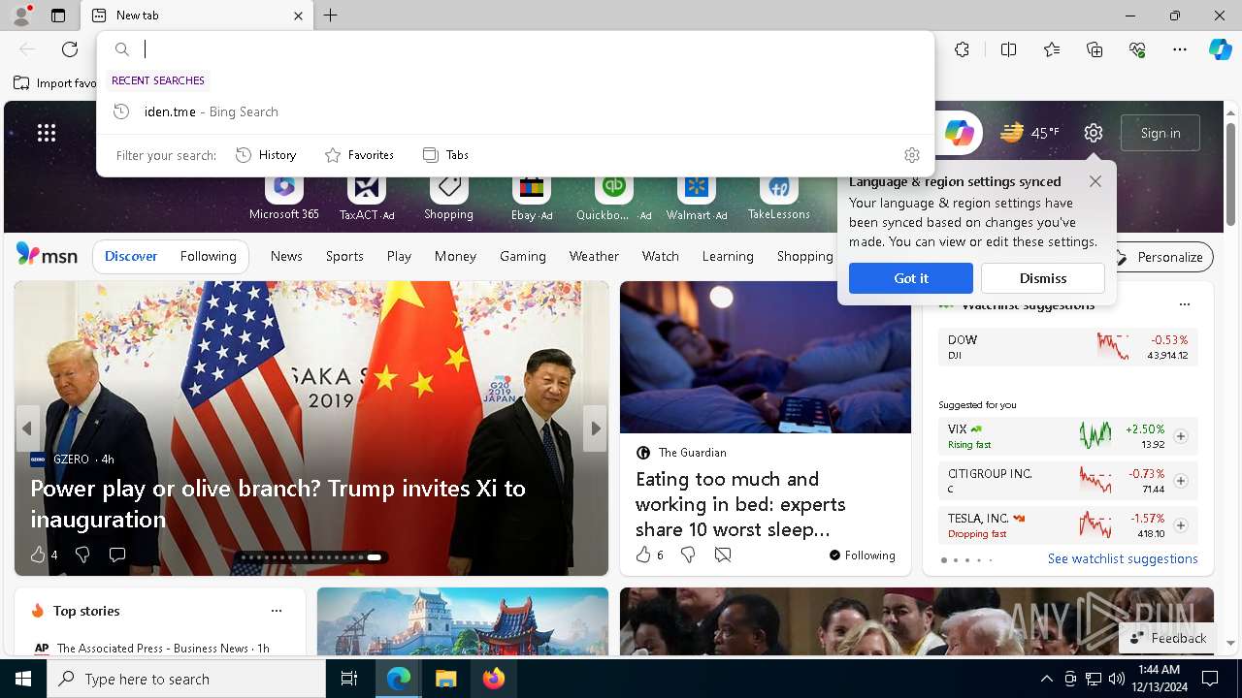Open Windows Start menu
The image size is (1242, 698).
(23, 679)
